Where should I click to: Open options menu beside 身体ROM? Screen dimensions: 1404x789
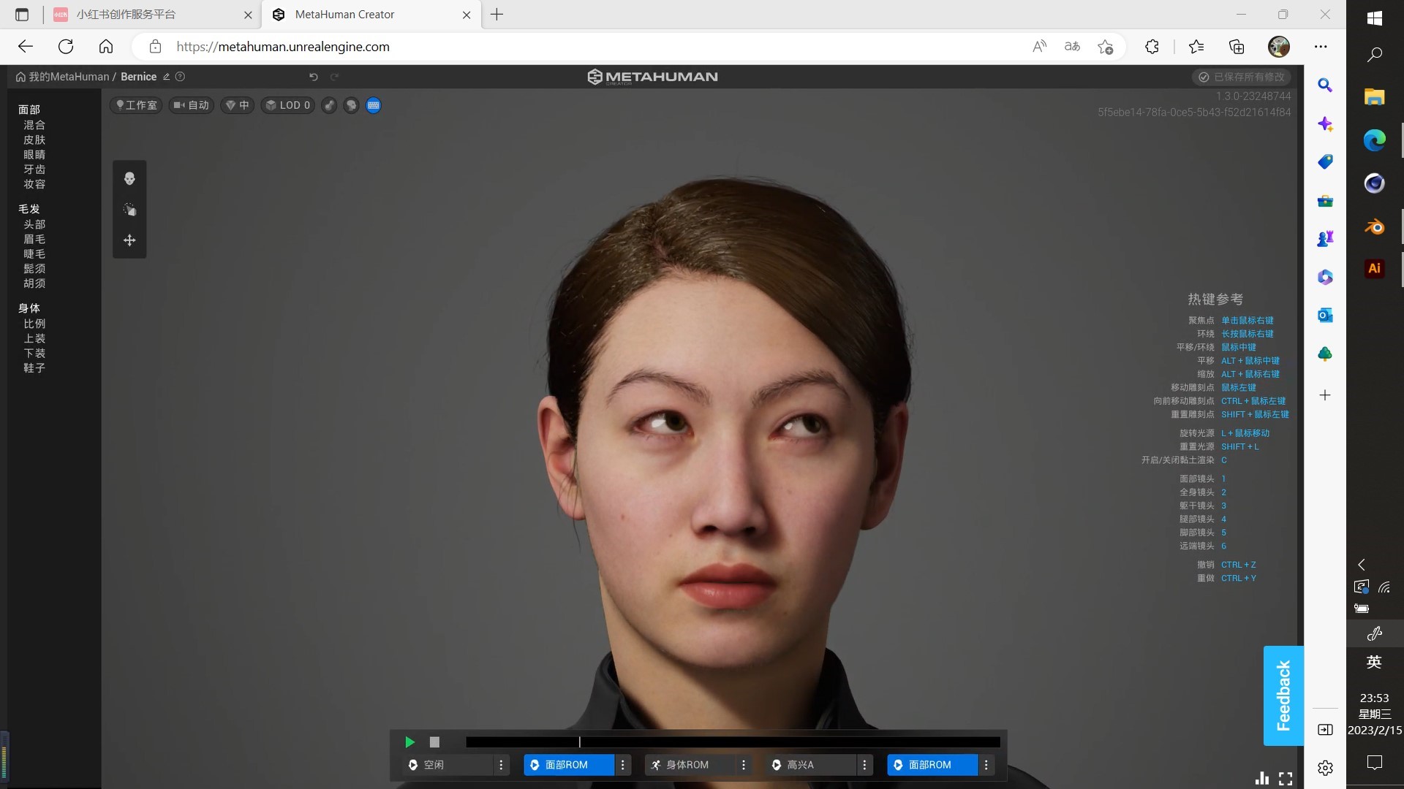pos(744,765)
